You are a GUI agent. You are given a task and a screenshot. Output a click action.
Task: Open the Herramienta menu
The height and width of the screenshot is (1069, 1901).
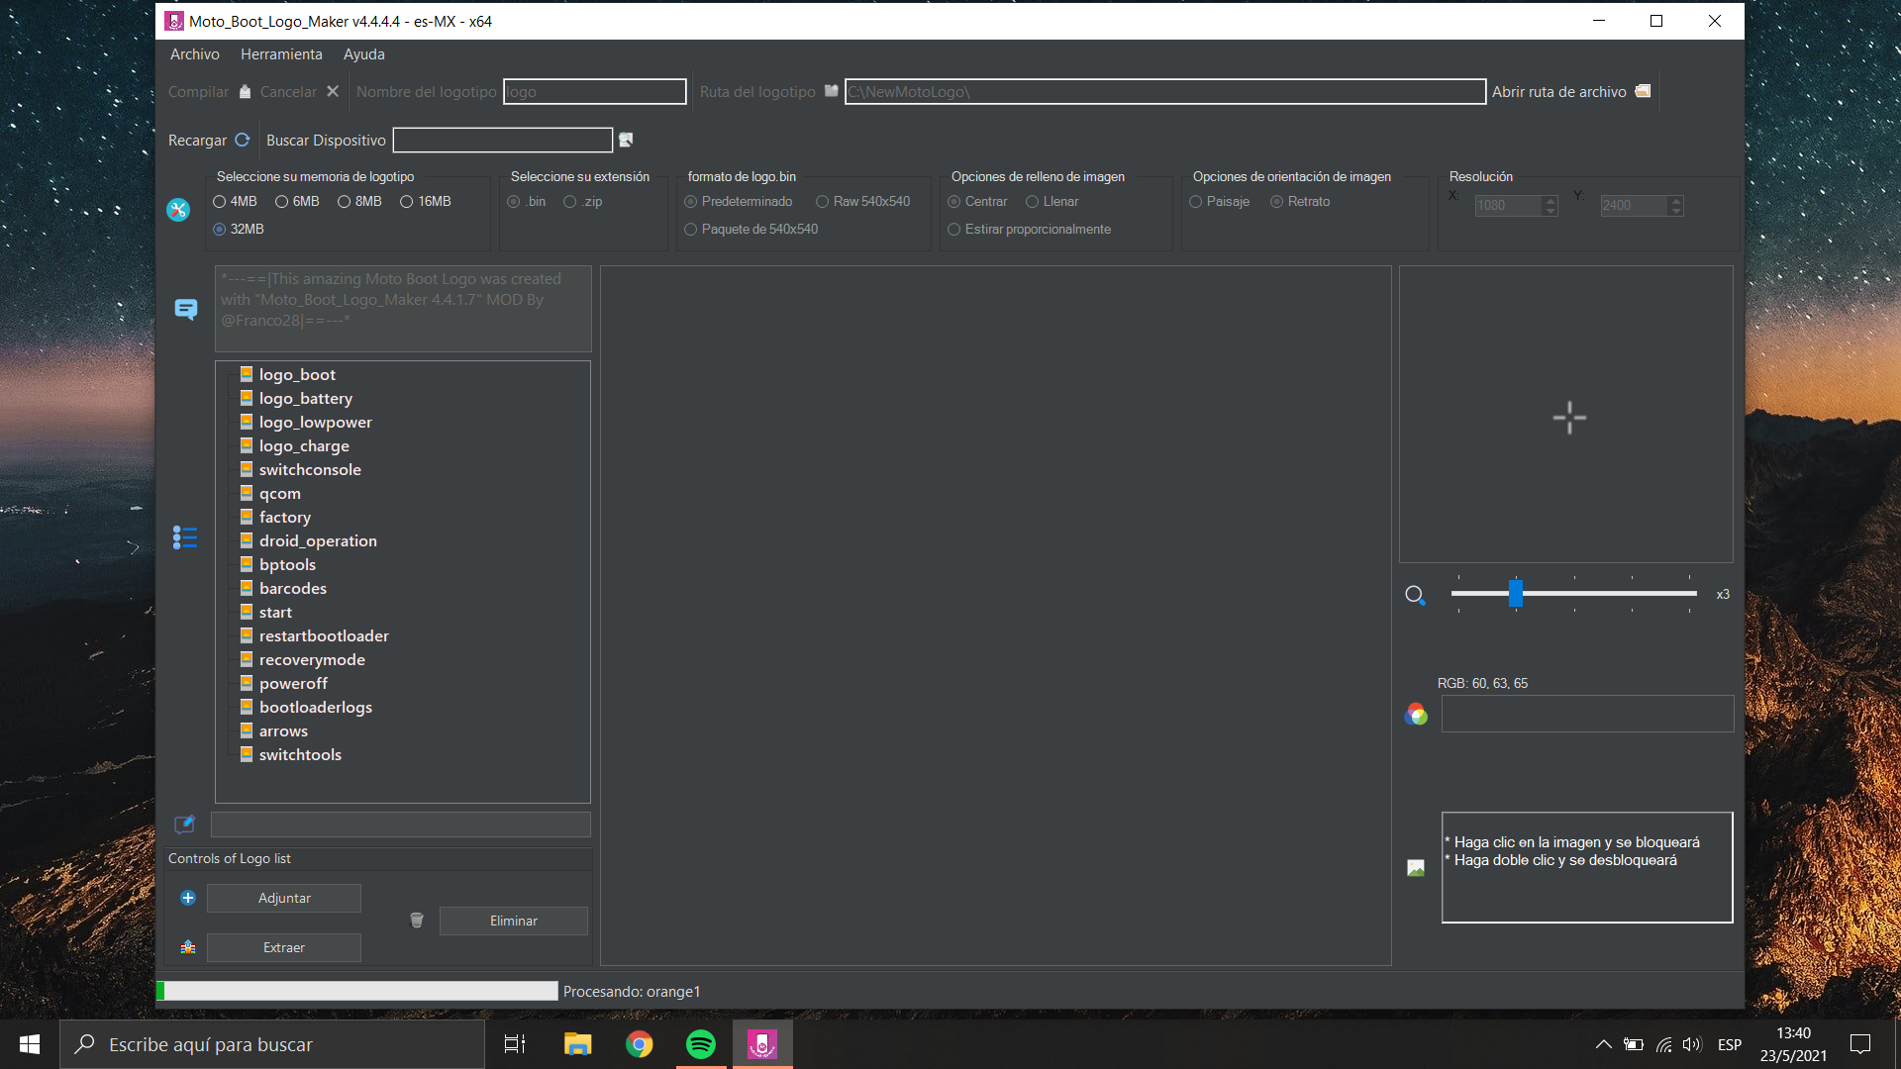coord(281,54)
